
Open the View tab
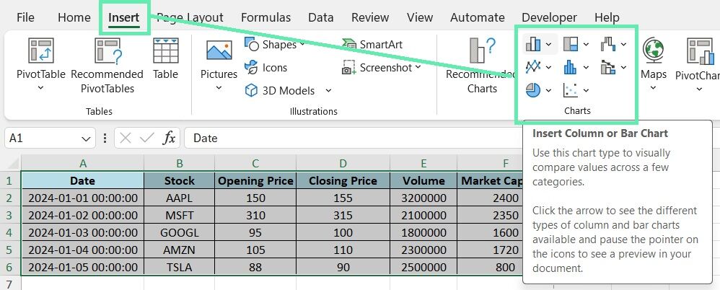[420, 17]
